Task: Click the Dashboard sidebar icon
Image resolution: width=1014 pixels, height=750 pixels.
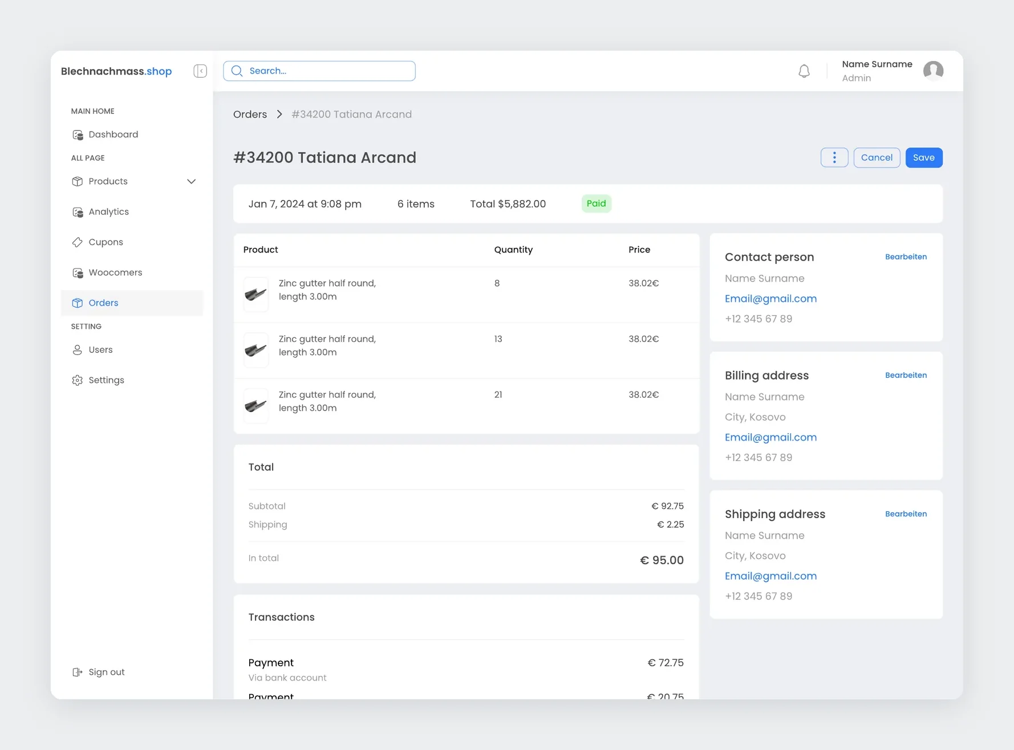Action: pyautogui.click(x=78, y=134)
